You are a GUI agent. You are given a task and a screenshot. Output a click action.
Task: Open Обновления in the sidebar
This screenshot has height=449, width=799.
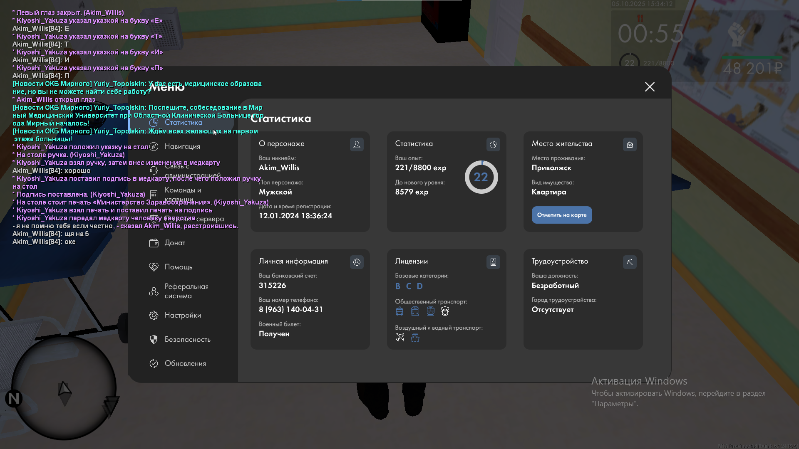click(185, 363)
